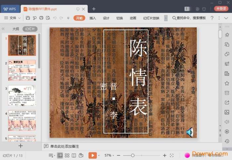The height and width of the screenshot is (160, 232).
Task: Select slide 4 thumbnail
Action: (22, 120)
